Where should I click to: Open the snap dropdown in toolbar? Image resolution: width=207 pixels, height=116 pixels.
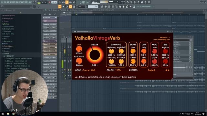(x=82, y=6)
